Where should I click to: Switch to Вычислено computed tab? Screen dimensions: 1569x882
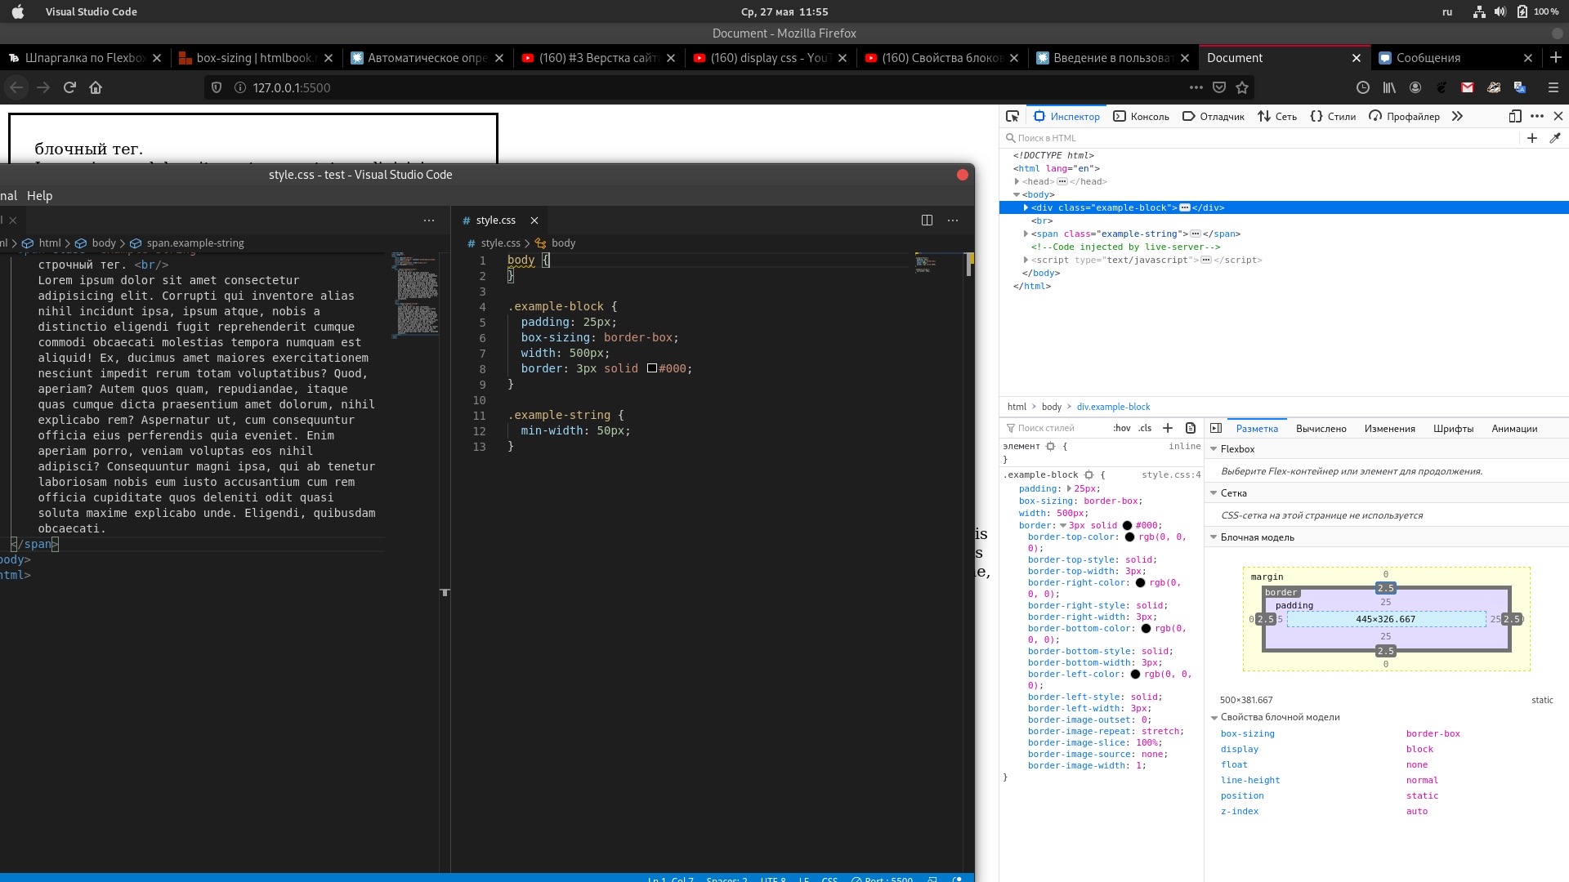pyautogui.click(x=1321, y=429)
